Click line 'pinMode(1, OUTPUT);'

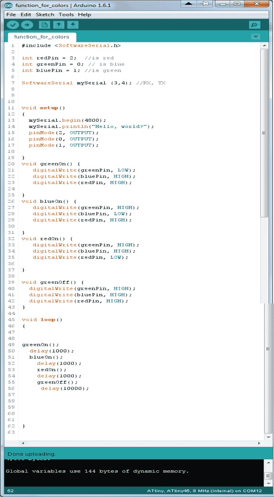pos(64,145)
